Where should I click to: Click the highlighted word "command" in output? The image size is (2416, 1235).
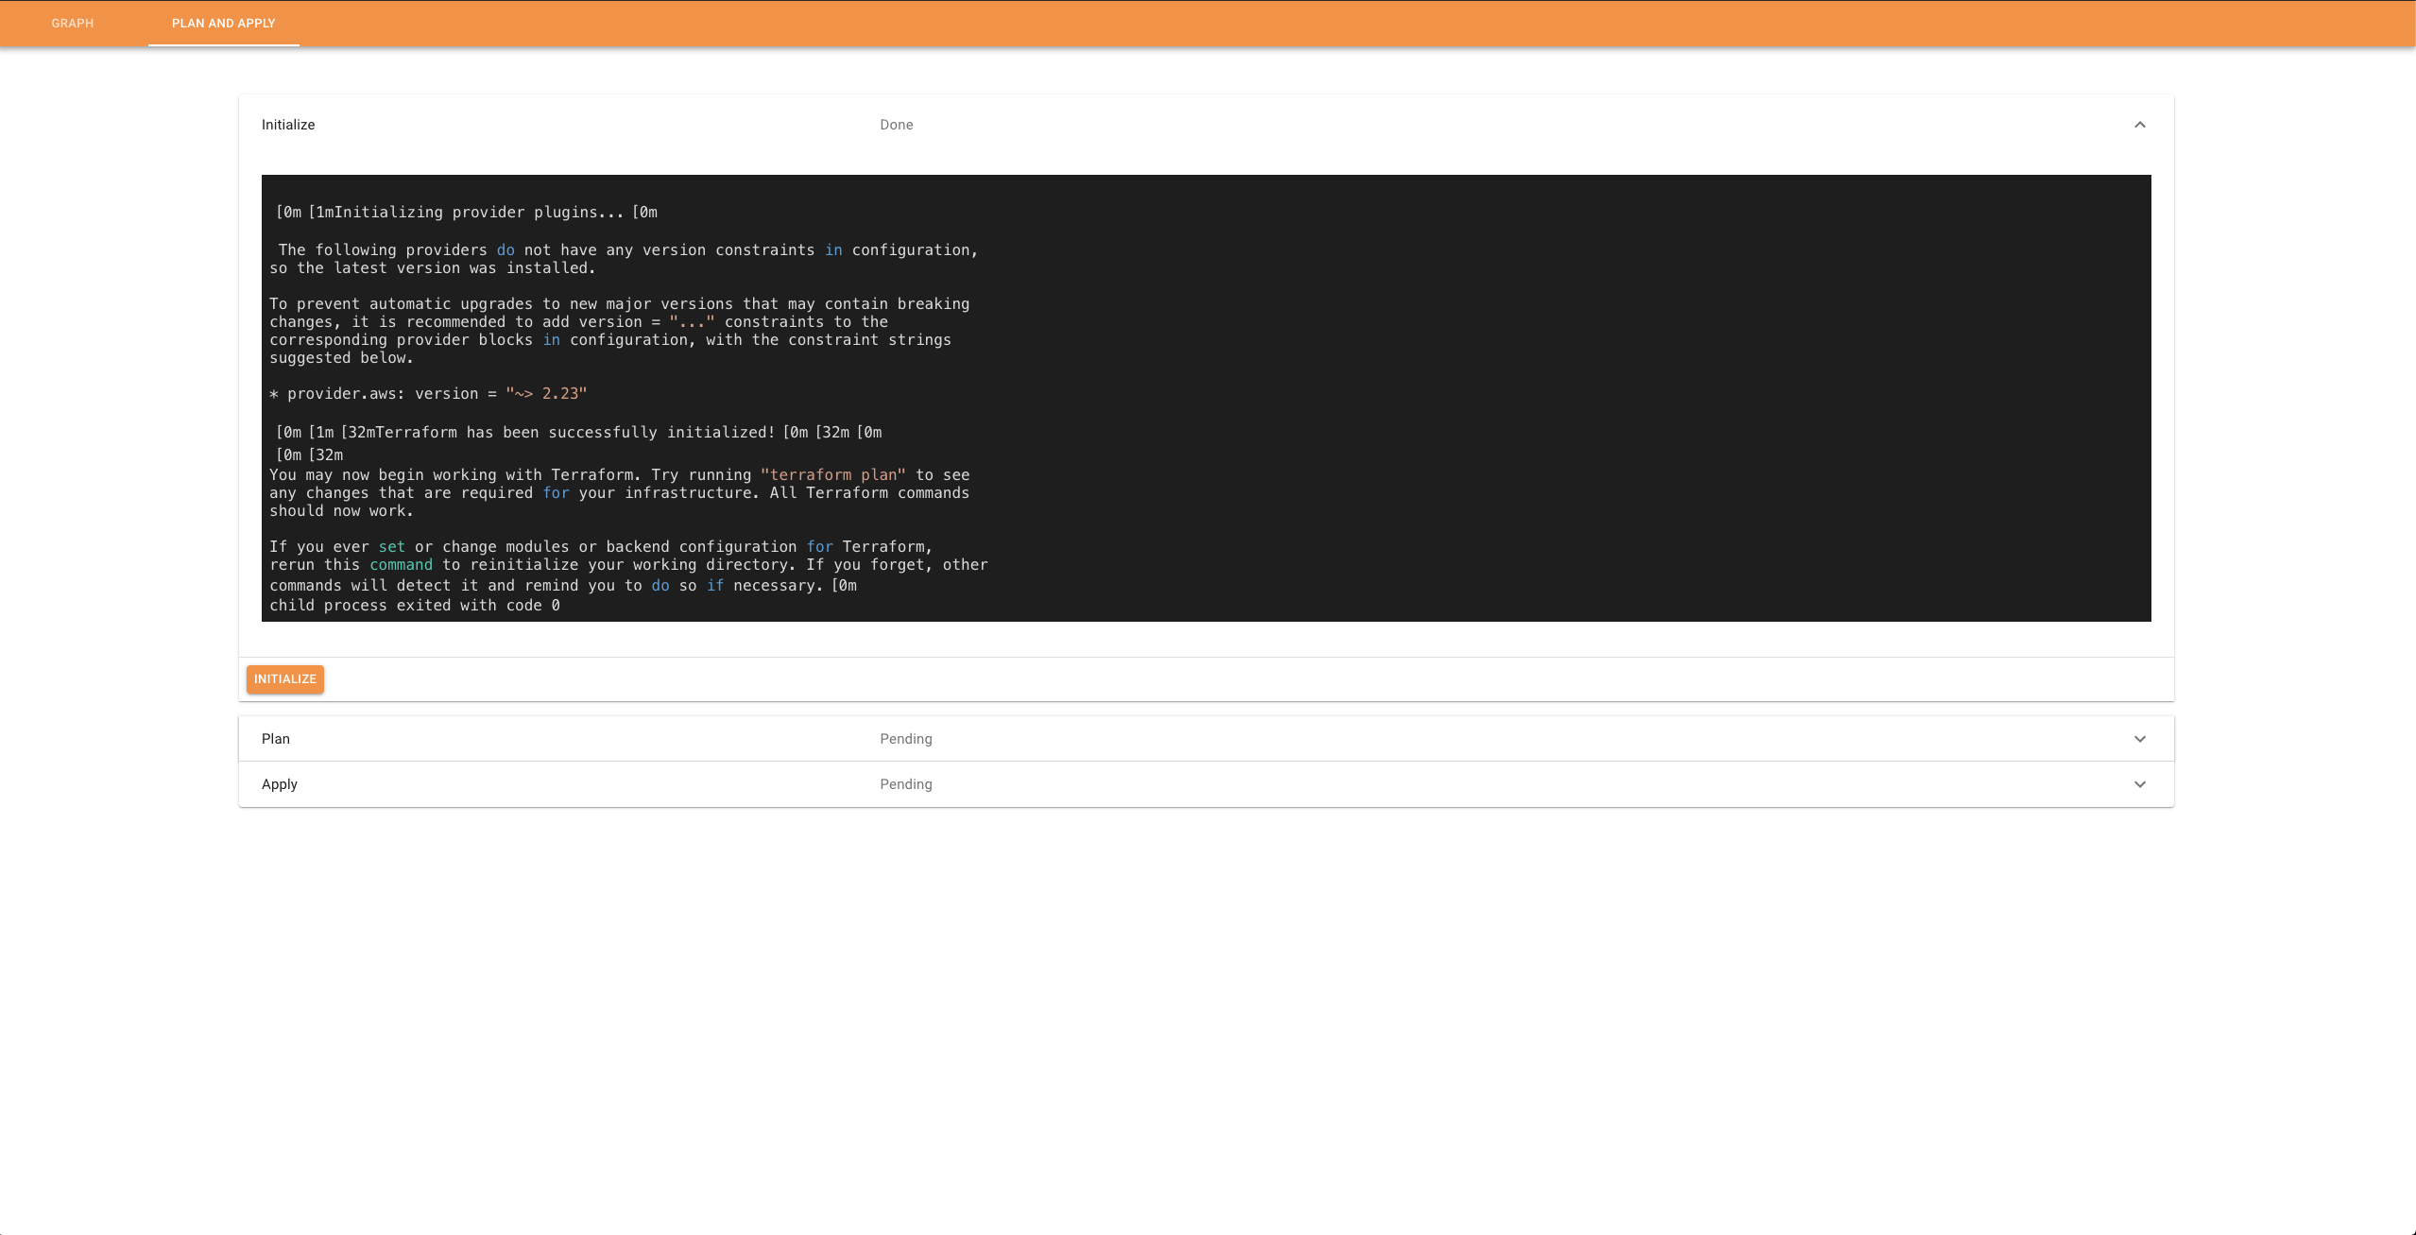pos(401,565)
